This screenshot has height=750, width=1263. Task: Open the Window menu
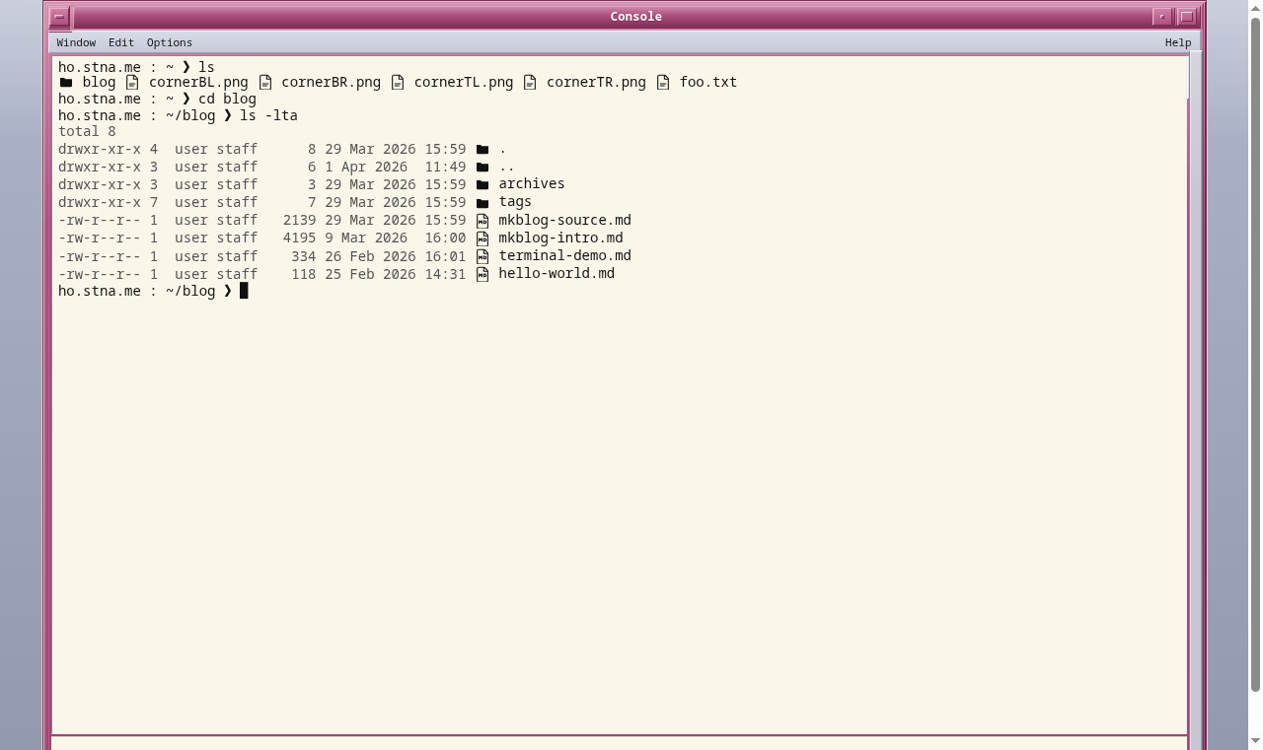point(76,42)
